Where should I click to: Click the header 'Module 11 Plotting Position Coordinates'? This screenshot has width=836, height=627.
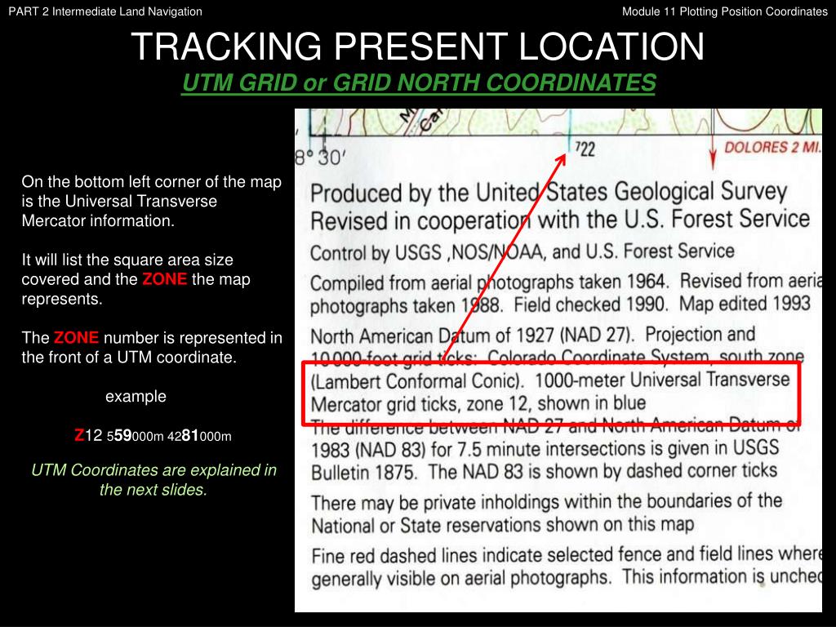click(x=725, y=11)
